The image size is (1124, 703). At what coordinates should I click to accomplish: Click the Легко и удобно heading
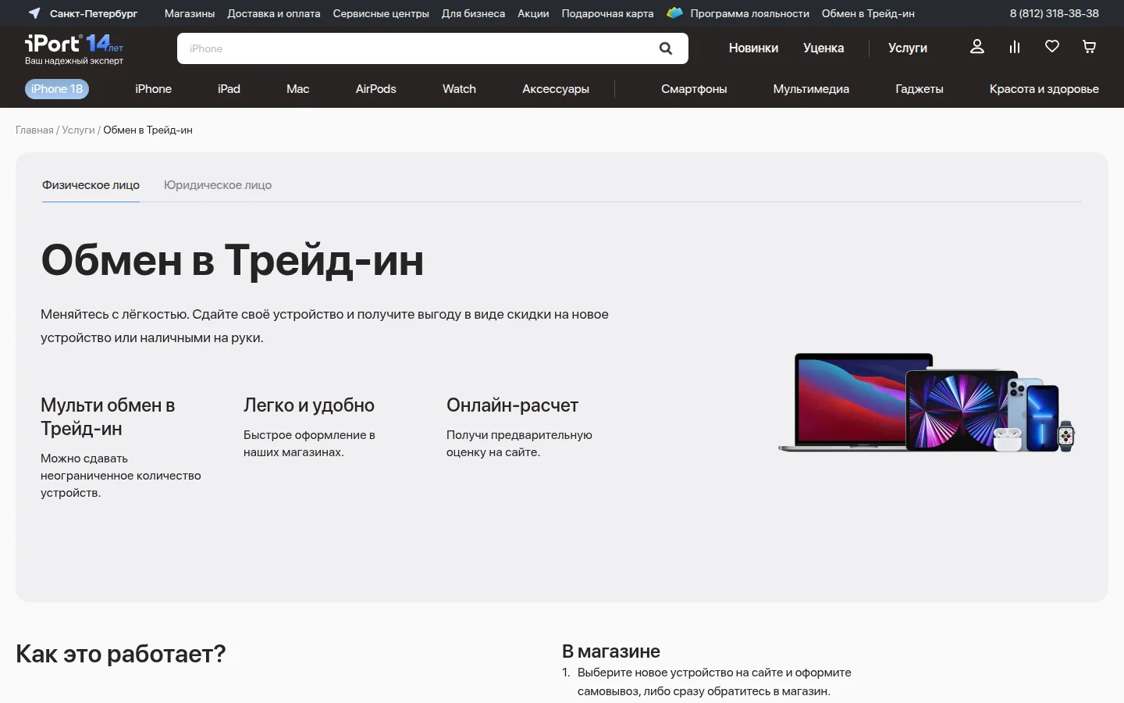coord(309,405)
